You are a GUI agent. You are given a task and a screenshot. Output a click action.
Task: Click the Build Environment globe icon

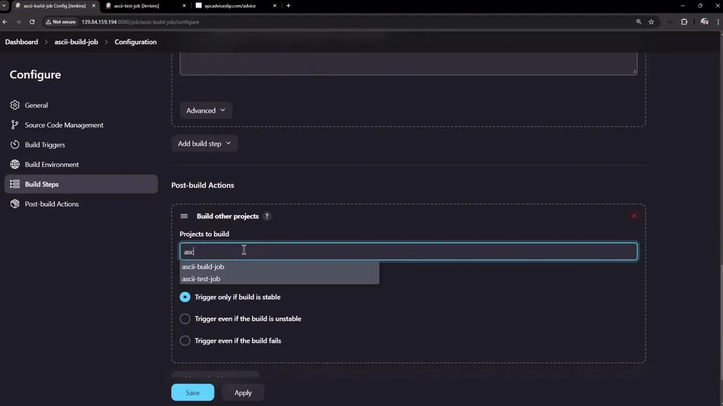point(15,164)
